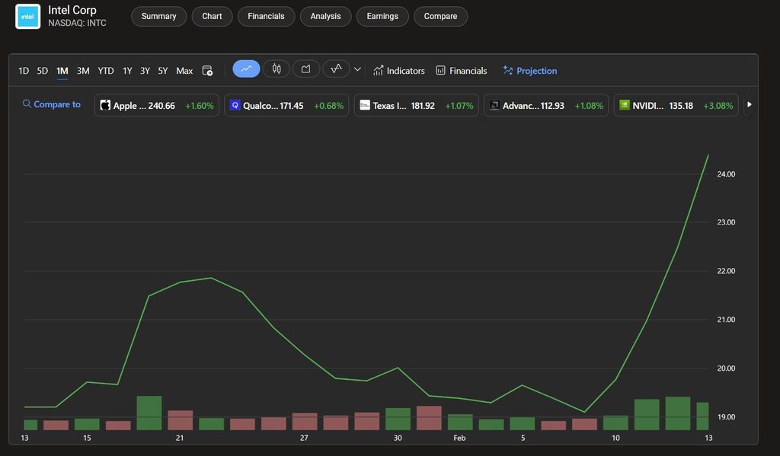Activate the Projection feature icon
Screen dimensions: 780x456
click(x=530, y=70)
